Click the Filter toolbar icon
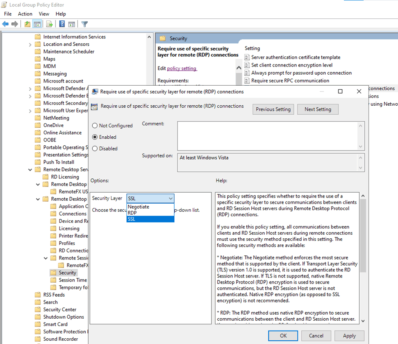 coord(84,24)
